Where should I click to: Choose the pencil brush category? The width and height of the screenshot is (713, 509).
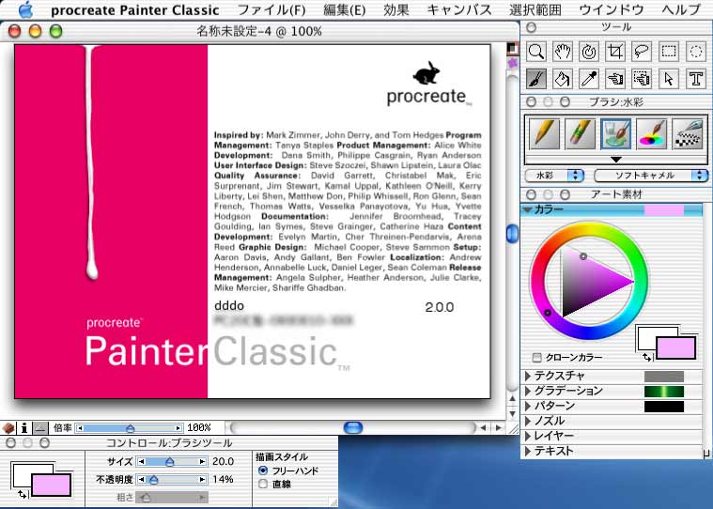coord(544,133)
